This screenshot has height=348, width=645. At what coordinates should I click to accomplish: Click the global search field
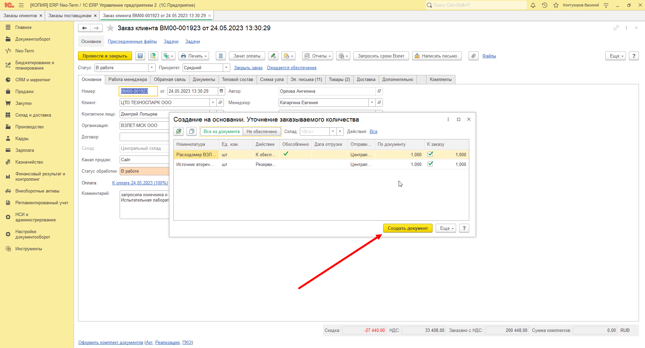tap(476, 5)
